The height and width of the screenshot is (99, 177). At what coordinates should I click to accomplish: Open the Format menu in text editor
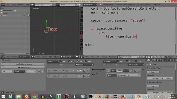[104, 57]
